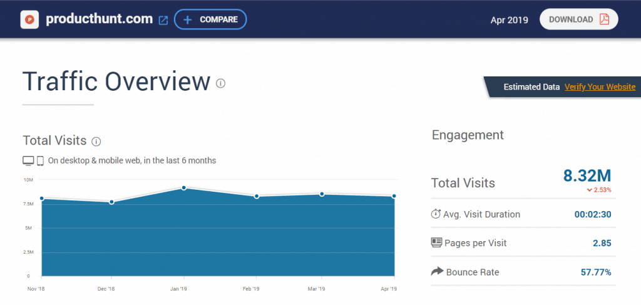
Task: Click the 2.53% decrease indicator
Action: tap(599, 190)
